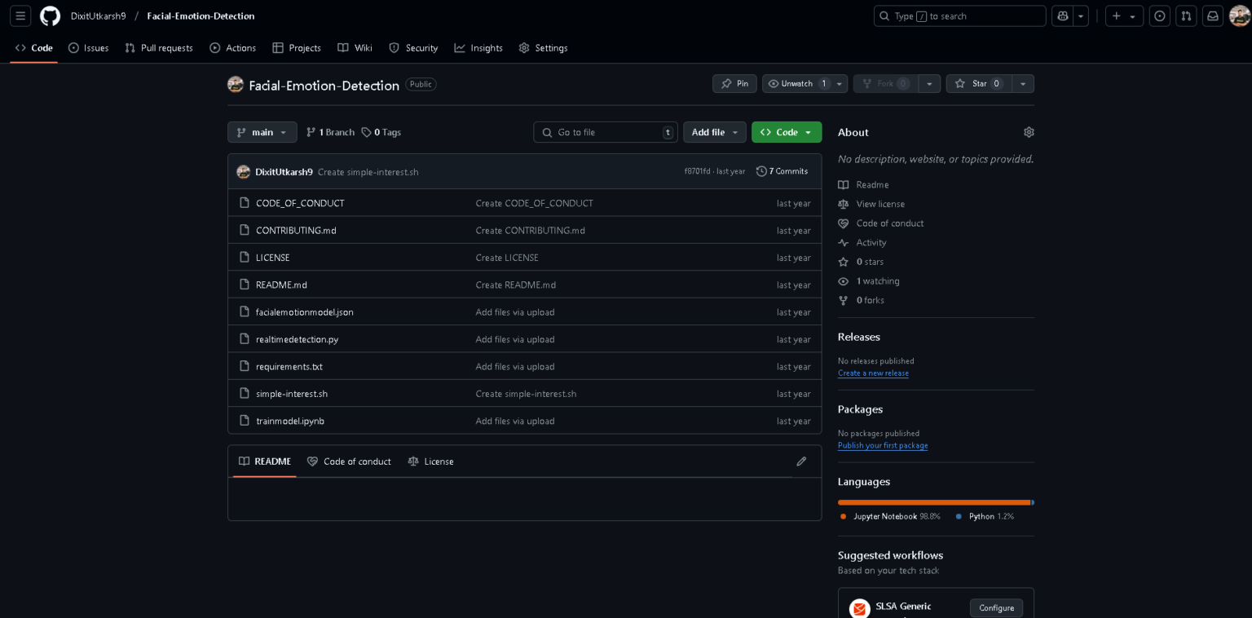Click Go to file search field
This screenshot has width=1252, height=618.
[x=606, y=132]
